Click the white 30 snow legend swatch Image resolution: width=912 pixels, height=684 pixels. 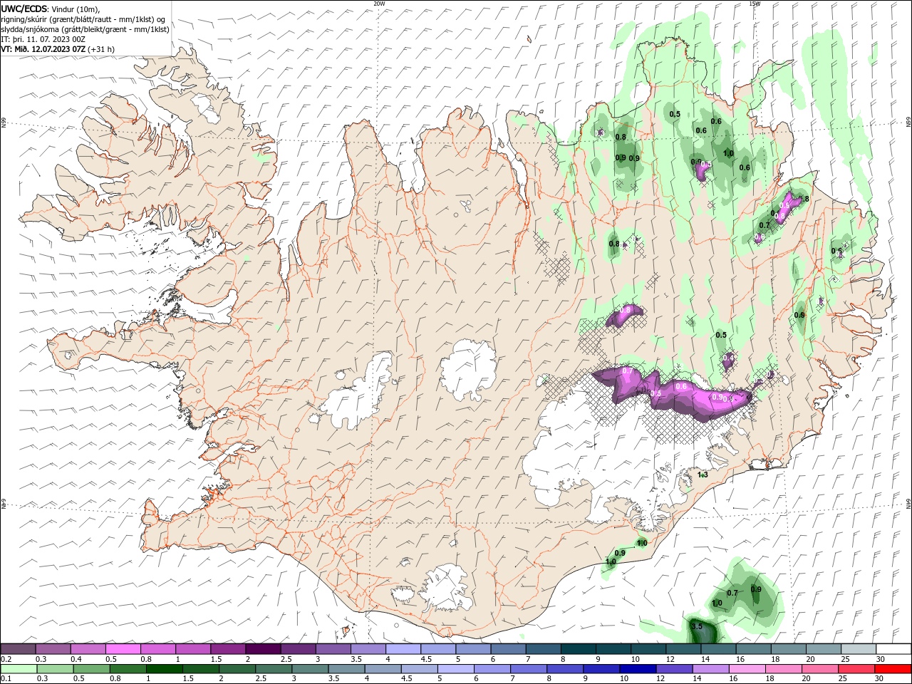pos(893,649)
